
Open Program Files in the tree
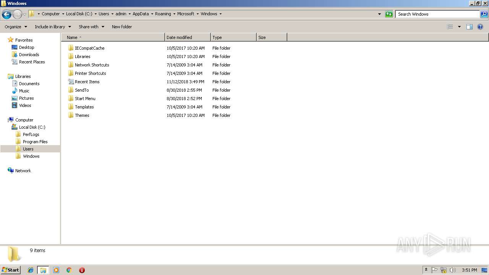coord(35,142)
